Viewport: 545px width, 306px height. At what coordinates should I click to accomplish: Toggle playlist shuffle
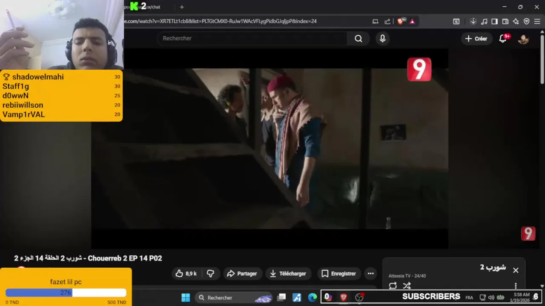pyautogui.click(x=407, y=286)
